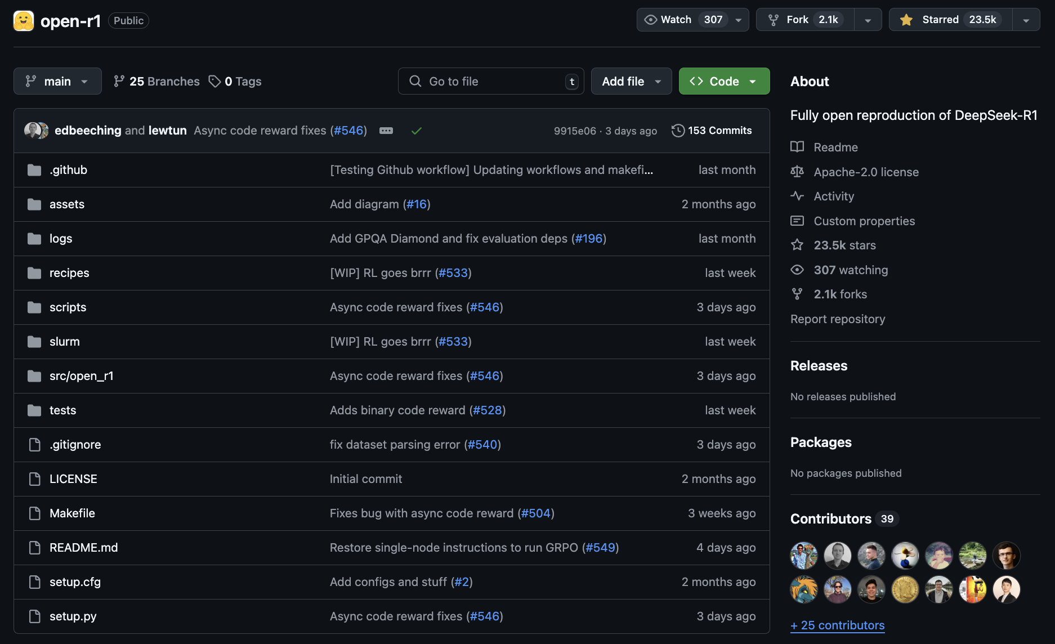Click the tag icon beside 0 Tags
This screenshot has width=1055, height=644.
pyautogui.click(x=214, y=81)
